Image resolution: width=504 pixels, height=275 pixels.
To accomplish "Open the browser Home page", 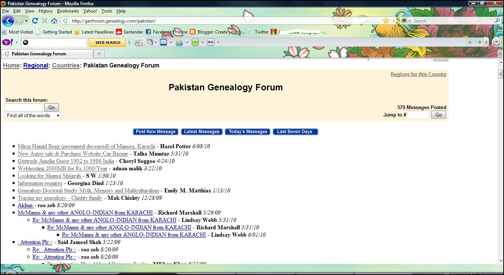I will pos(54,21).
